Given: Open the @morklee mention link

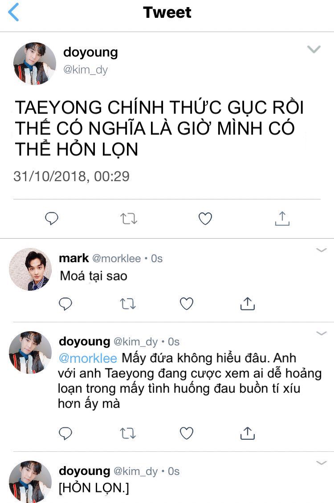Looking at the screenshot, I should click(x=88, y=358).
